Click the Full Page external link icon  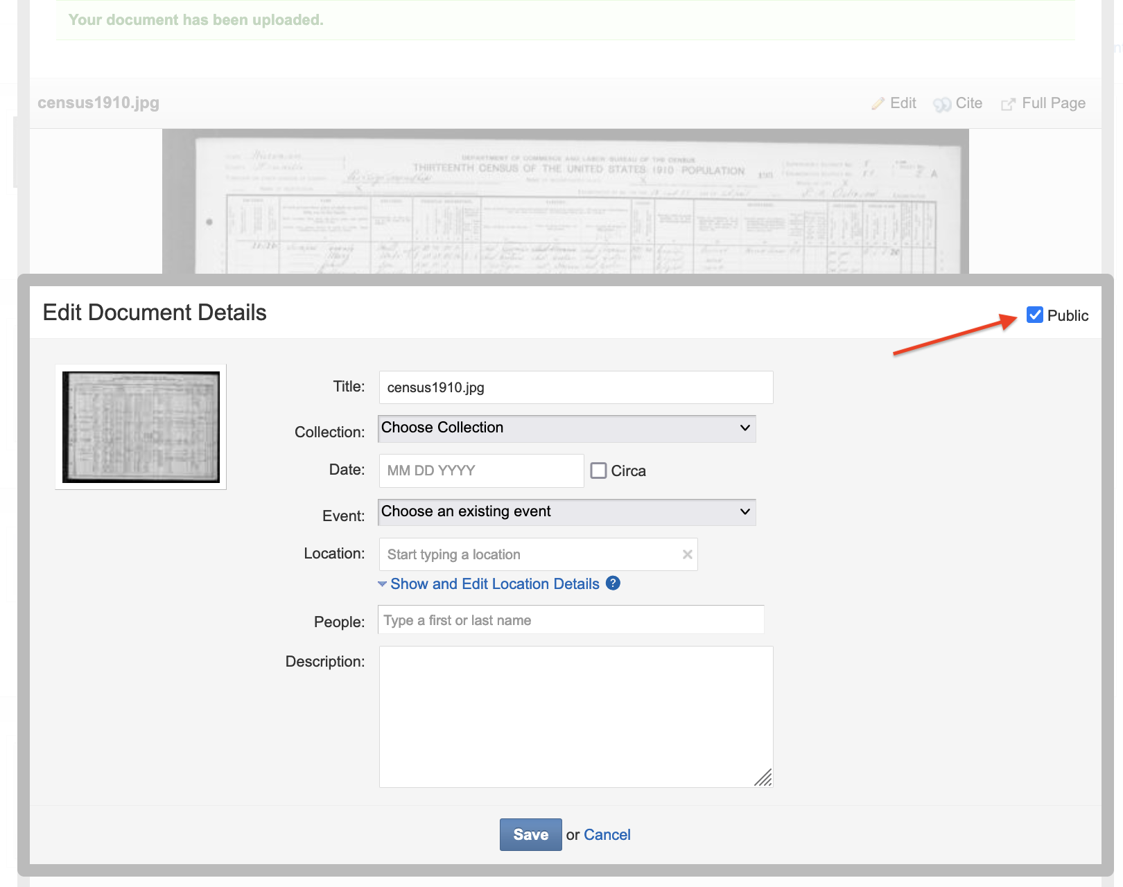1007,104
